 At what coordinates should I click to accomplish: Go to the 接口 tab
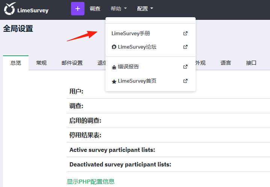[x=251, y=63]
